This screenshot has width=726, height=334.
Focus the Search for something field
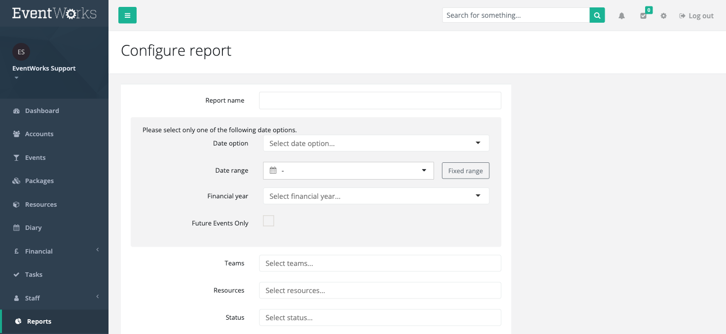click(x=516, y=15)
